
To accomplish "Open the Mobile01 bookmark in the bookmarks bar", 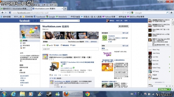I will [61, 17].
